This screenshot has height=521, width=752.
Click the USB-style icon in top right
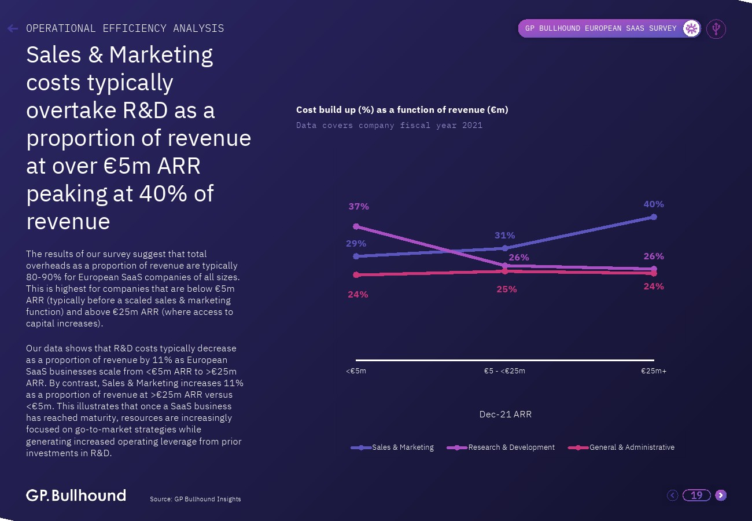tap(716, 28)
